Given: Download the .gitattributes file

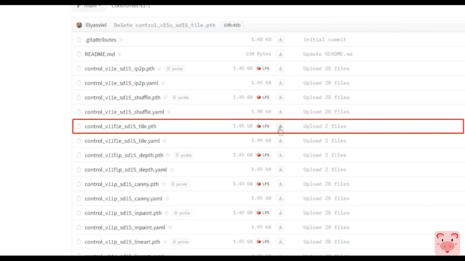Looking at the screenshot, I should click(280, 39).
